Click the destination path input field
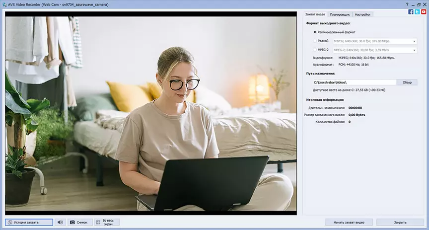429x230 pixels. click(355, 82)
